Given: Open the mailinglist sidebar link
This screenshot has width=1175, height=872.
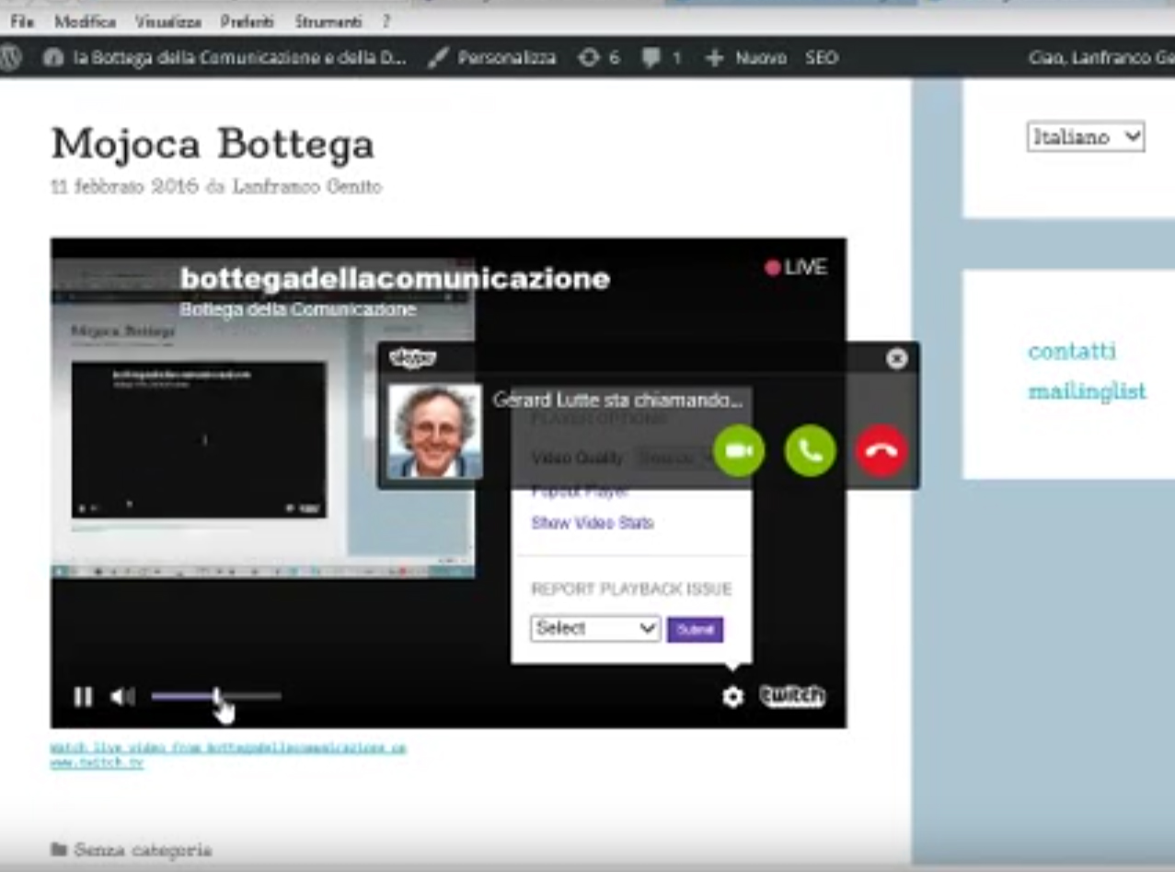Looking at the screenshot, I should [1087, 391].
